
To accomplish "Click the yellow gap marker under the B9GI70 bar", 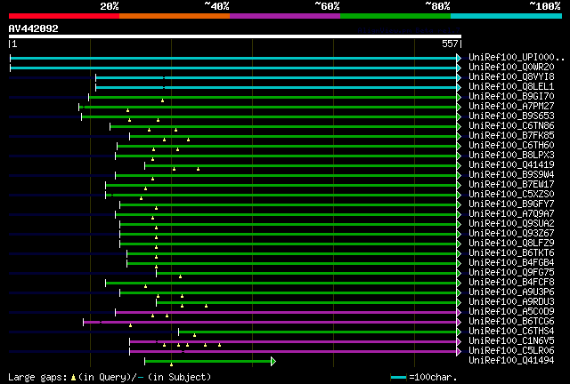I will [x=162, y=100].
